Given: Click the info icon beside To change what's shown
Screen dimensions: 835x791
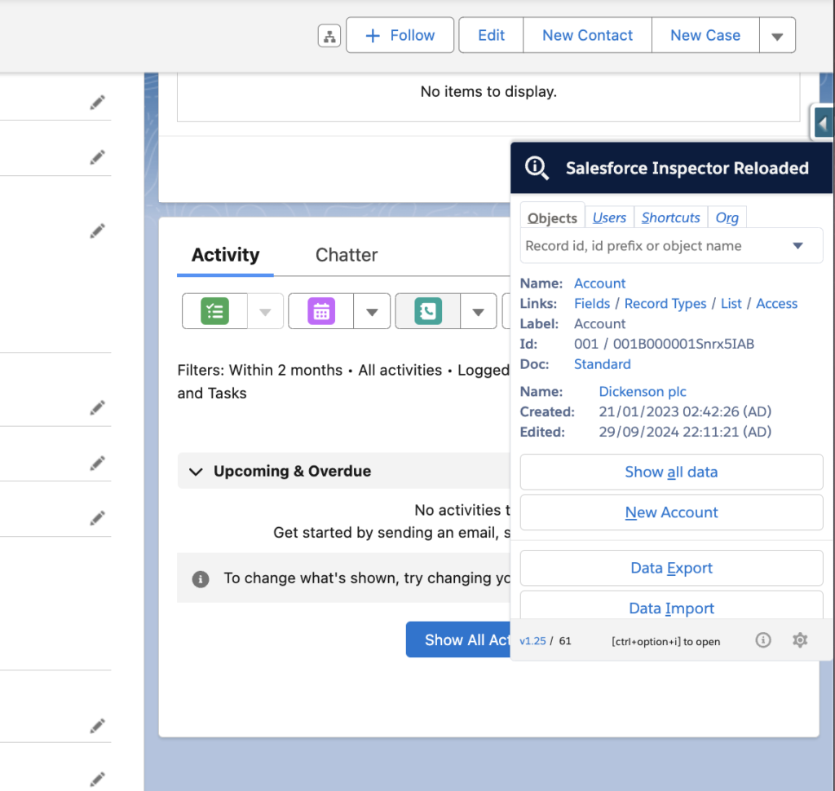Looking at the screenshot, I should 201,578.
